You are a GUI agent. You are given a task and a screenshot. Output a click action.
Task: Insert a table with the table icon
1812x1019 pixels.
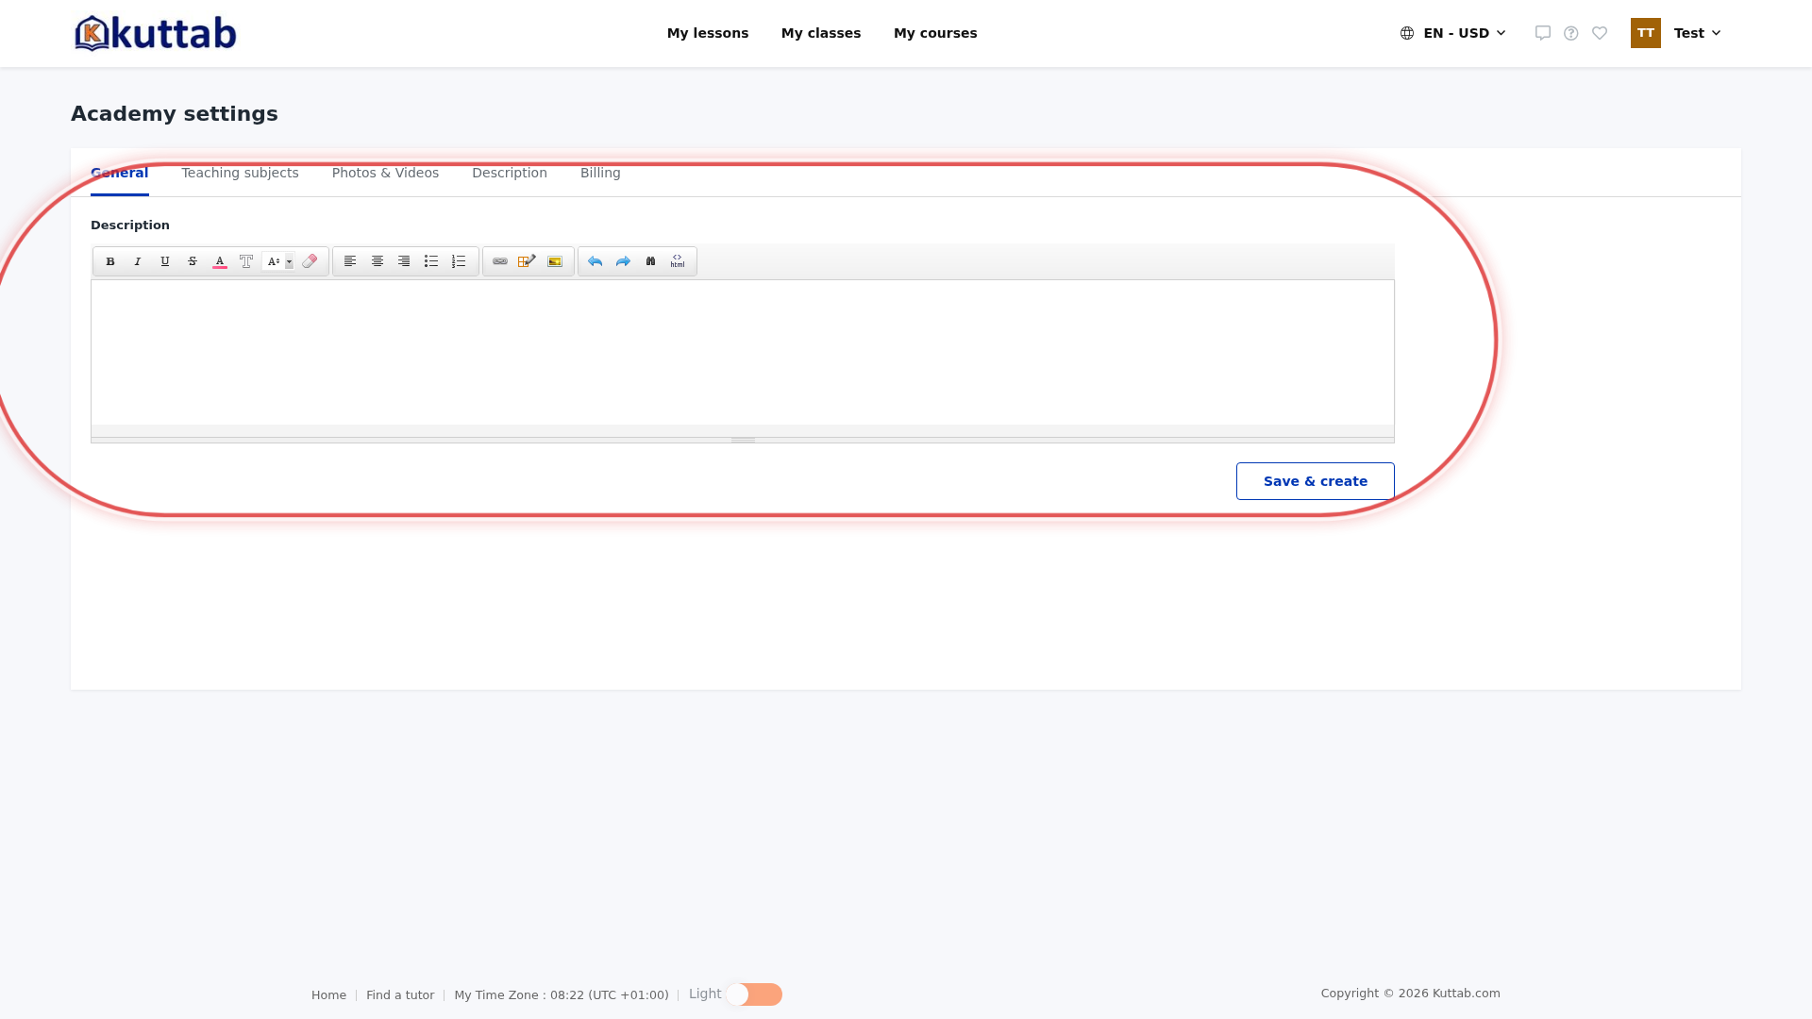[x=528, y=261]
